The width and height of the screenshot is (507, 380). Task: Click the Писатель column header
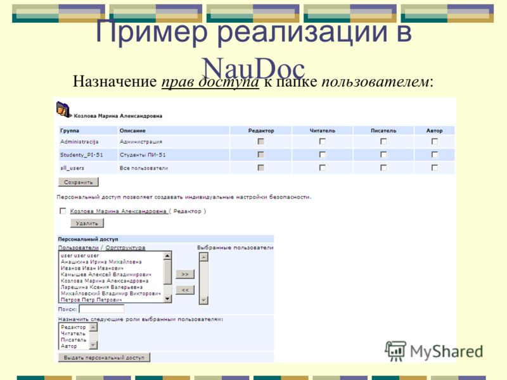coord(383,130)
